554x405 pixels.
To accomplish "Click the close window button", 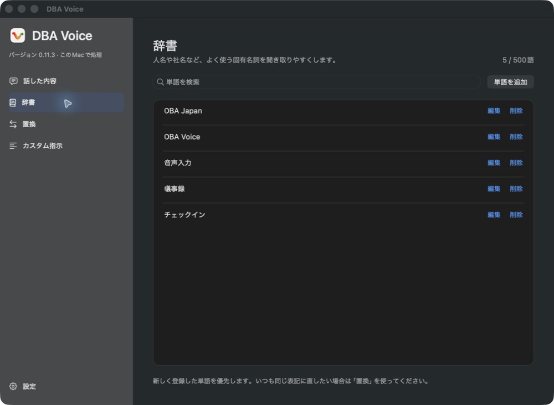I will coord(9,9).
